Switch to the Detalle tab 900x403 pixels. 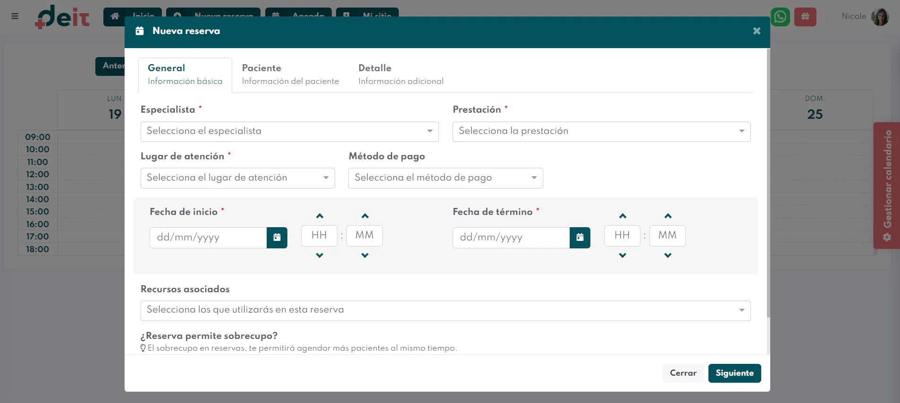pos(401,74)
